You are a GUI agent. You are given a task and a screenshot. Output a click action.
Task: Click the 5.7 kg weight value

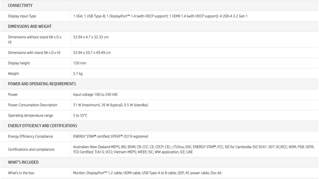point(78,74)
